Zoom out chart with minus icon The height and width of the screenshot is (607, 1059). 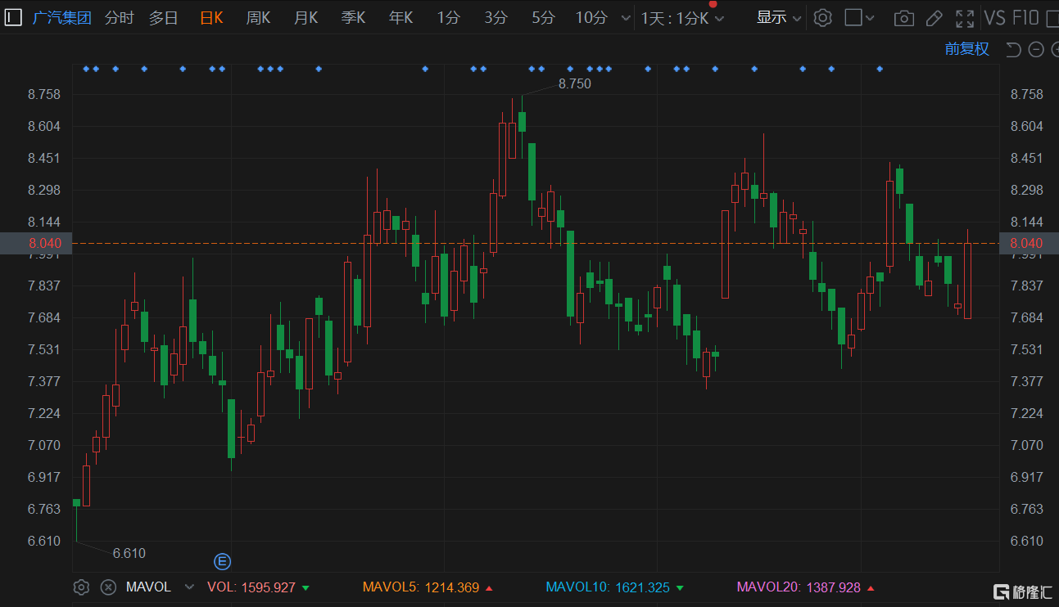click(x=1035, y=50)
